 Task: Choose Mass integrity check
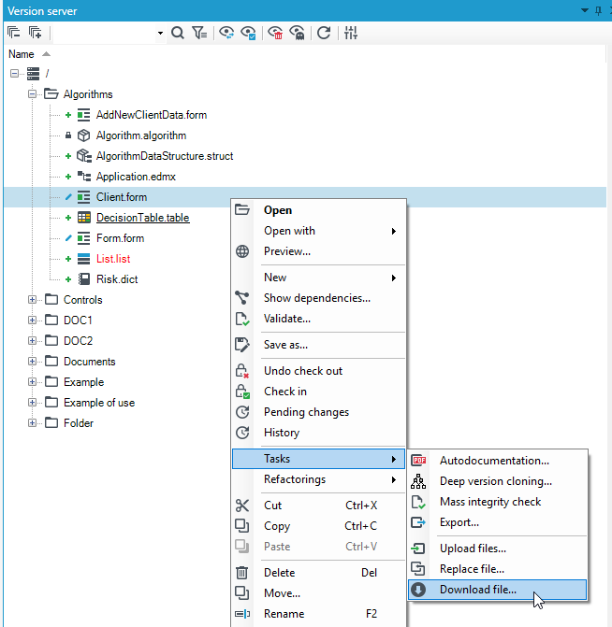[x=498, y=502]
